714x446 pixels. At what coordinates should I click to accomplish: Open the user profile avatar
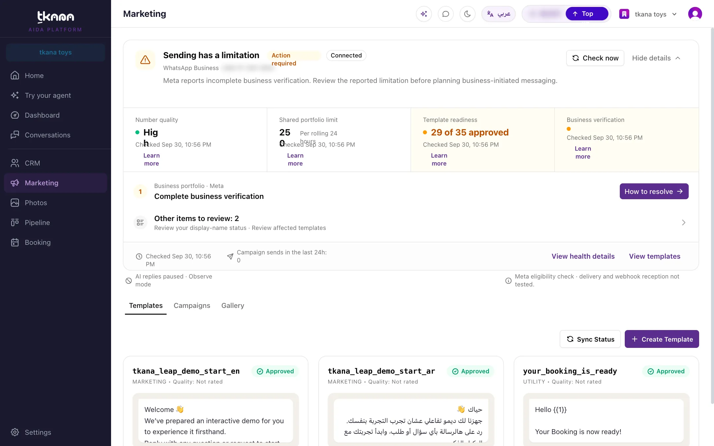coord(695,14)
